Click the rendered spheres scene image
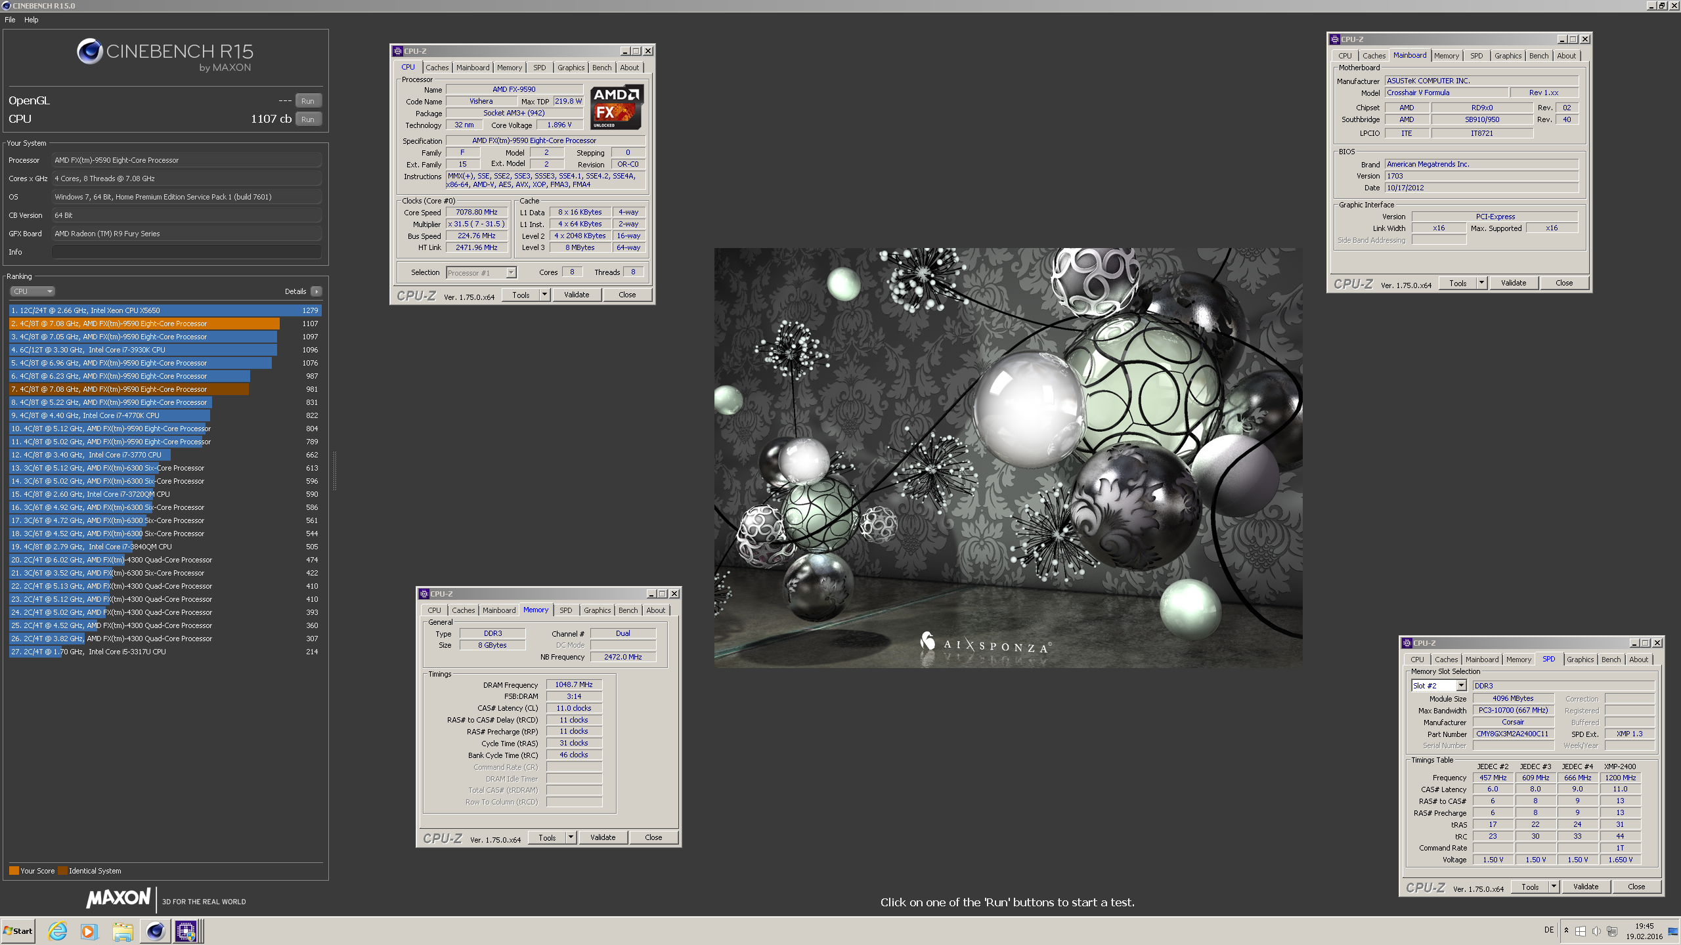Screen dimensions: 1681x945 1008,458
